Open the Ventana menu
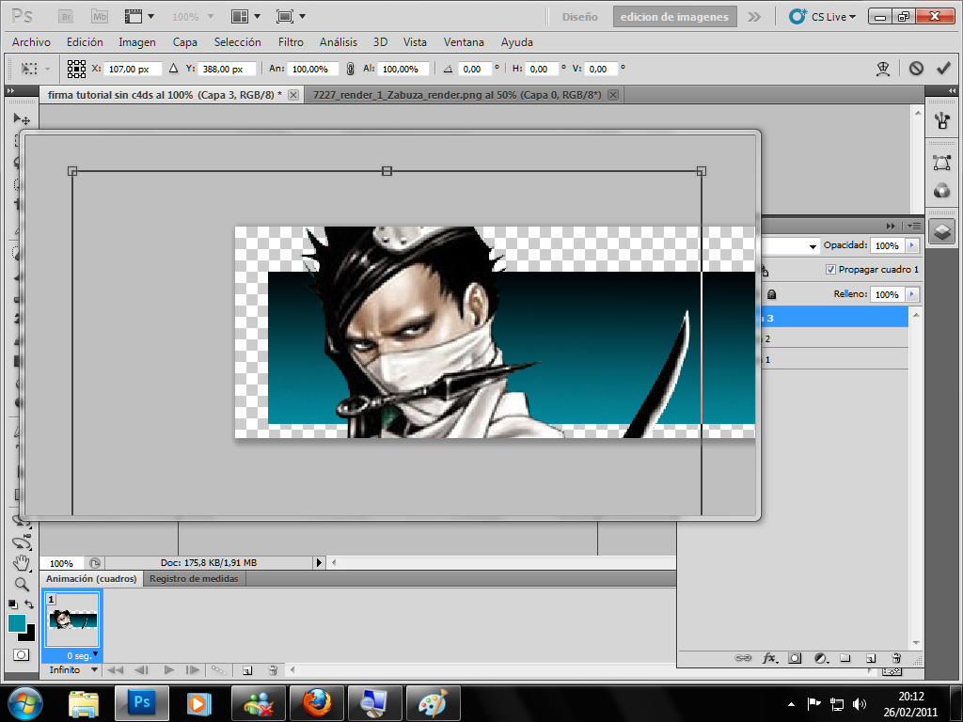 click(464, 41)
